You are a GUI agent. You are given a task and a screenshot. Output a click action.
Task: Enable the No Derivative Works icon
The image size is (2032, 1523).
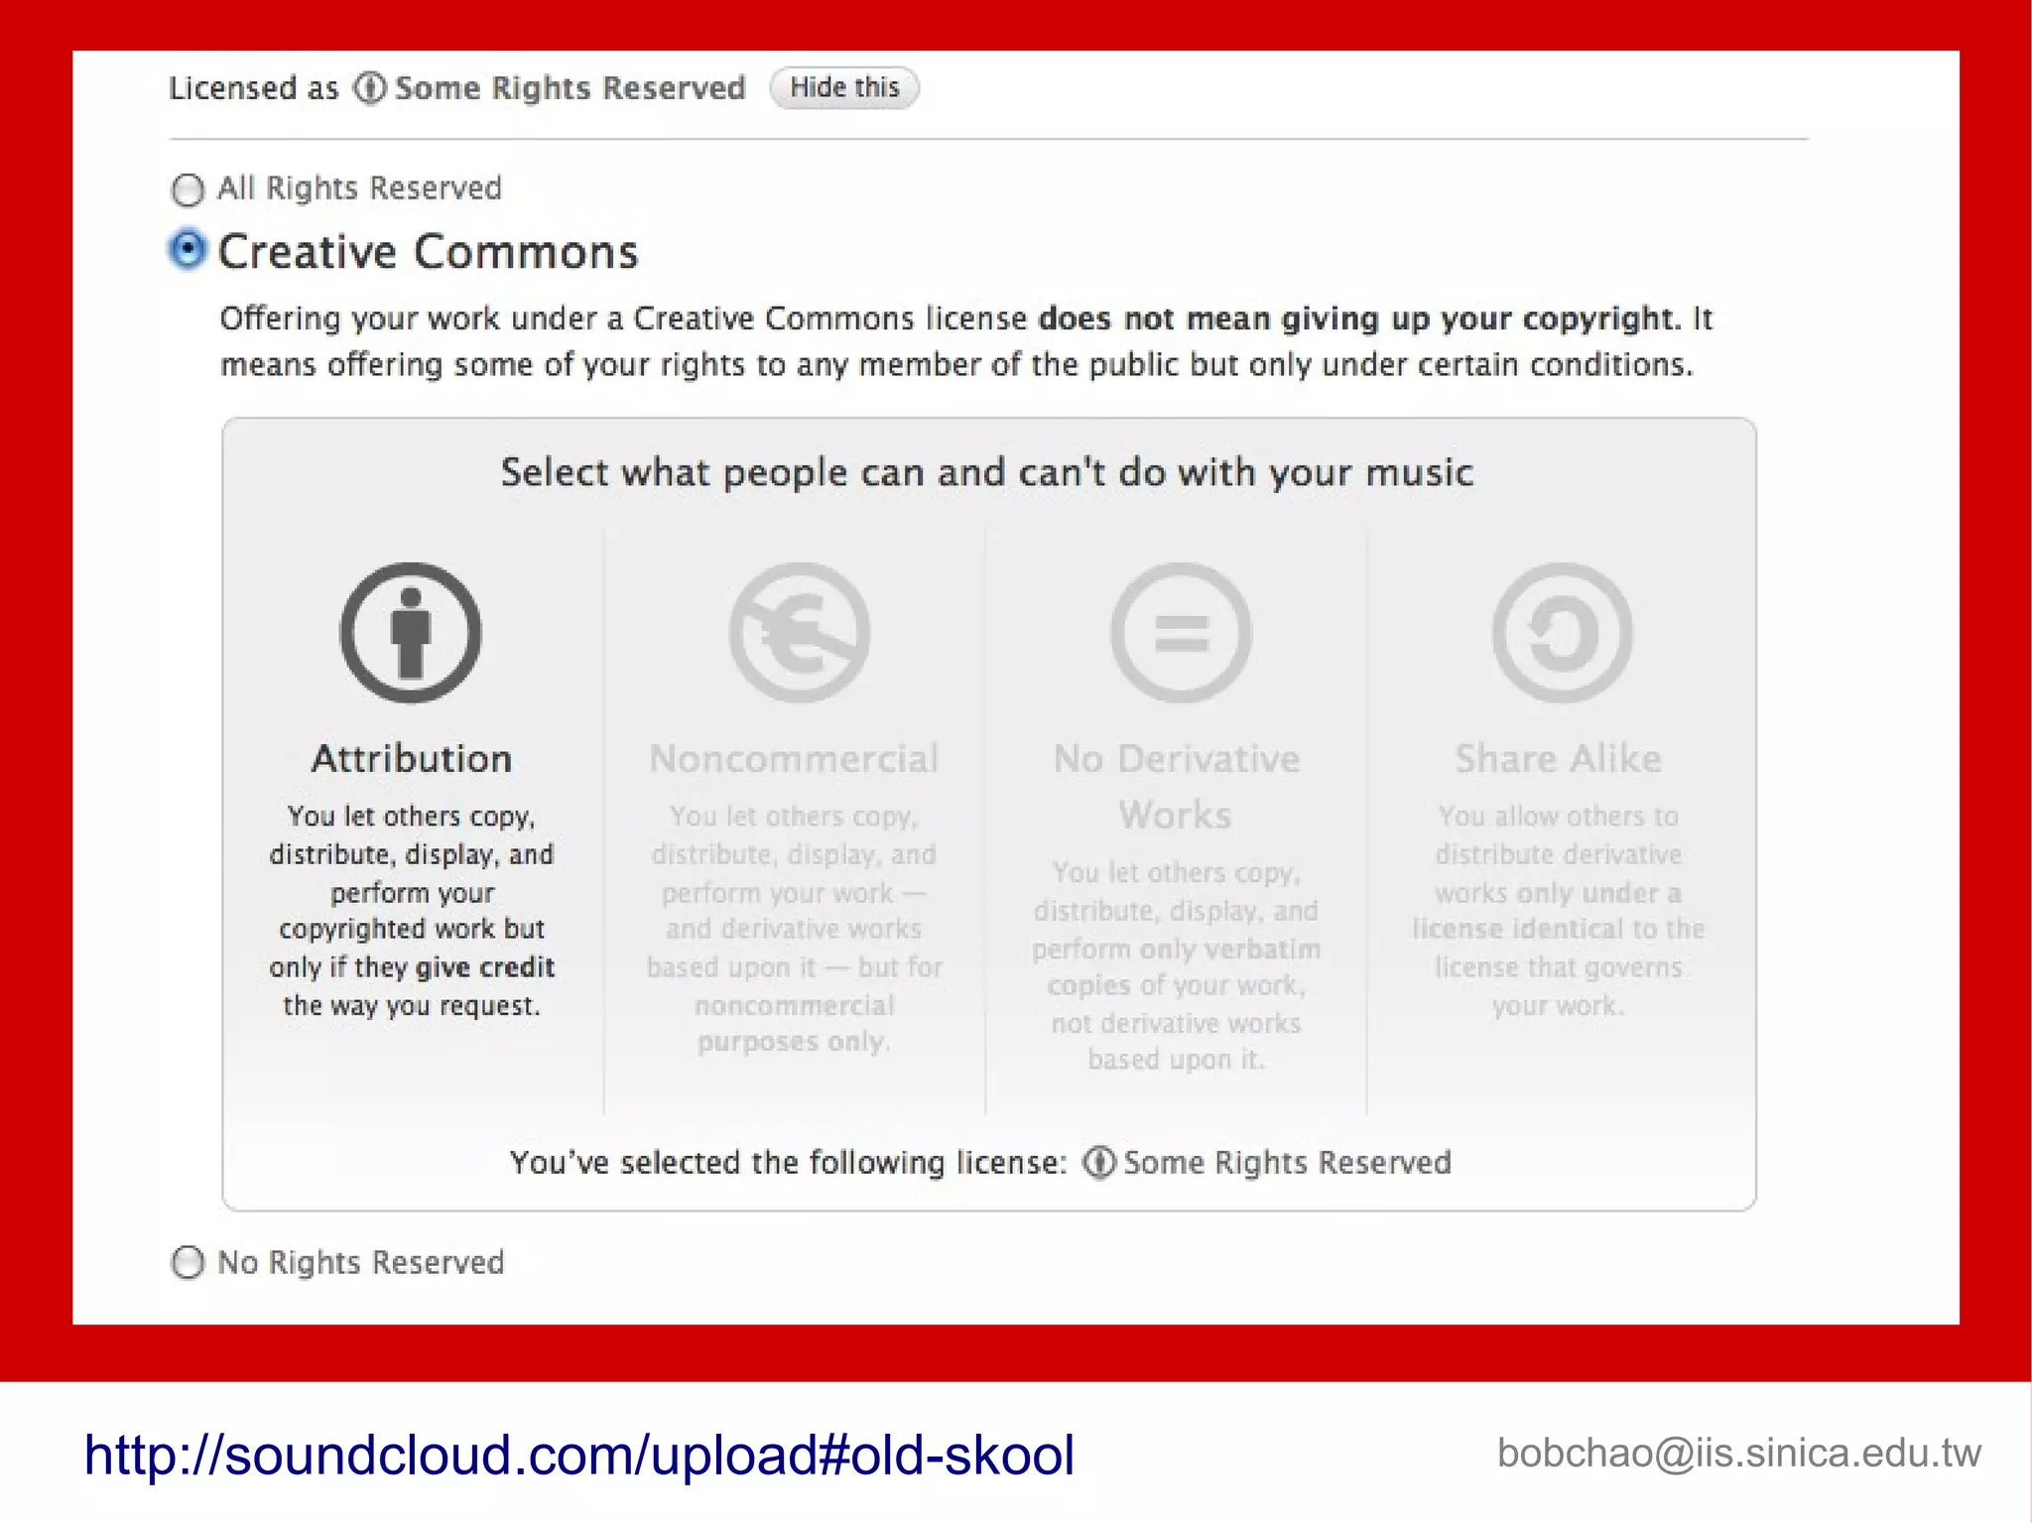[1181, 633]
